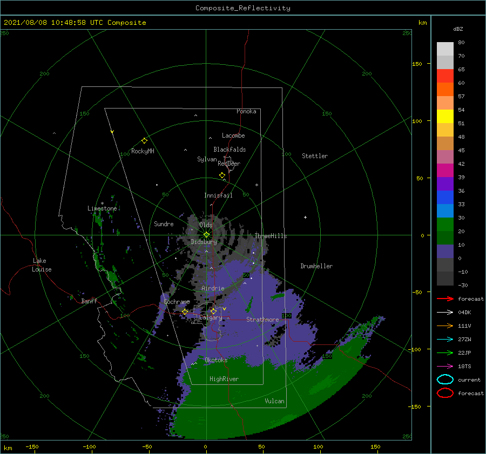Image resolution: width=486 pixels, height=454 pixels.
Task: Click the Sundre town label
Action: tap(164, 223)
